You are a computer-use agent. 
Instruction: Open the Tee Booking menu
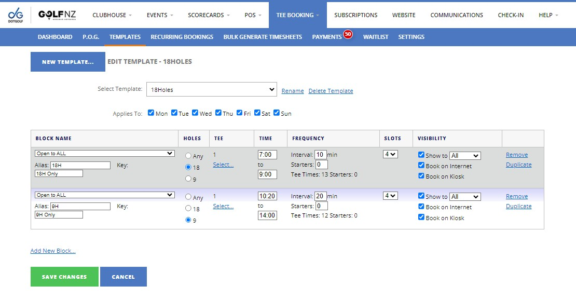click(x=297, y=15)
